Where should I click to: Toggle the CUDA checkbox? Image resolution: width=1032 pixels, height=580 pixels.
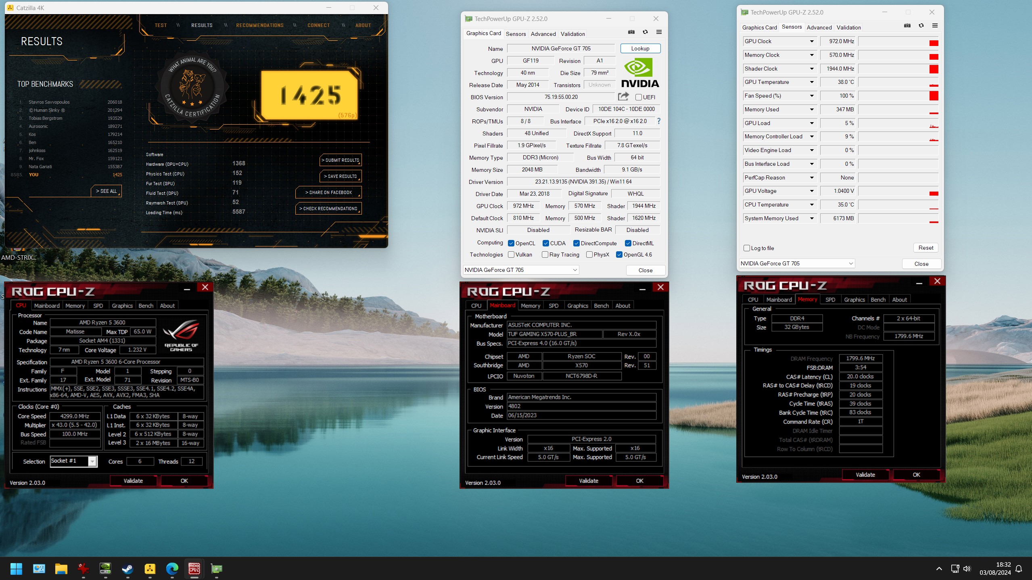click(x=546, y=243)
